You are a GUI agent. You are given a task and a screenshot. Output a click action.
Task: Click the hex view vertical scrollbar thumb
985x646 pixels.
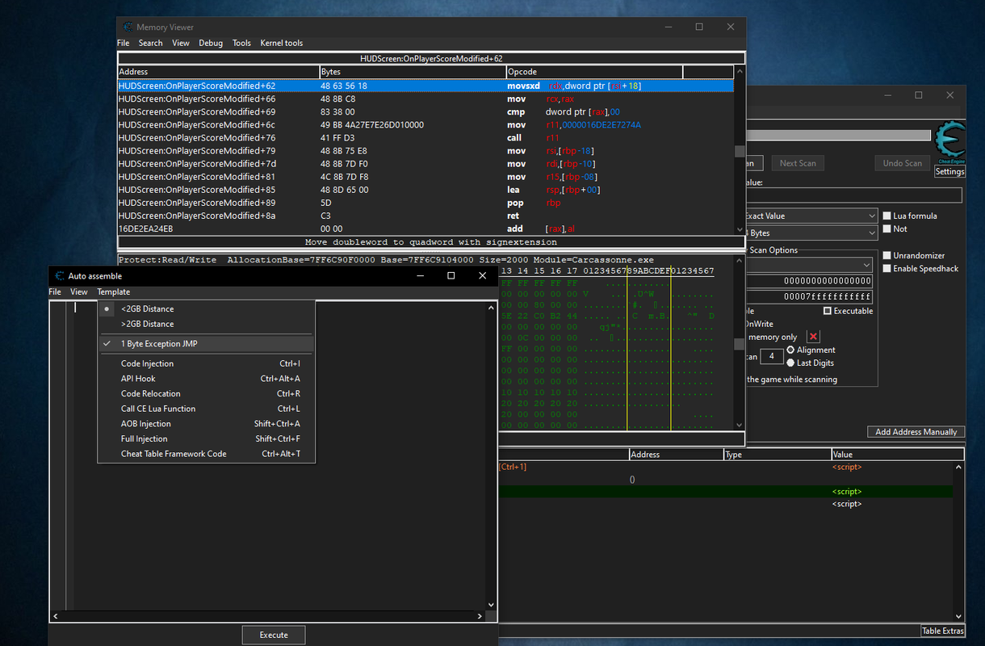[x=740, y=343]
